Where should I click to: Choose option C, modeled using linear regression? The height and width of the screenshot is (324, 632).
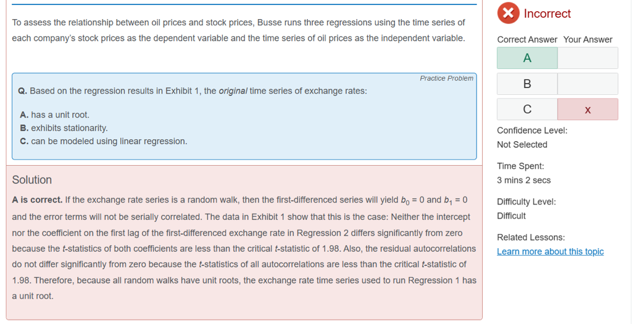click(x=104, y=141)
